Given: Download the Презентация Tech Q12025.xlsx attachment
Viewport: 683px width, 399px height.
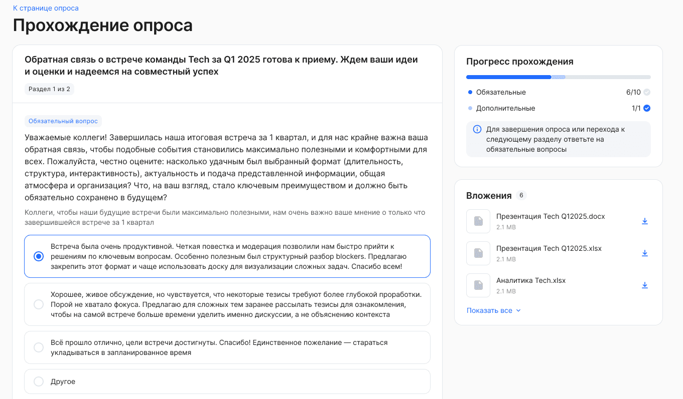Looking at the screenshot, I should click(645, 253).
